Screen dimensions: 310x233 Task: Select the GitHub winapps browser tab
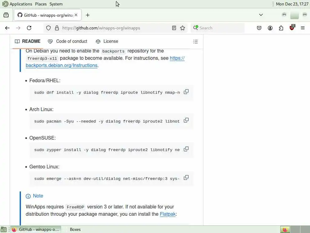pyautogui.click(x=48, y=15)
